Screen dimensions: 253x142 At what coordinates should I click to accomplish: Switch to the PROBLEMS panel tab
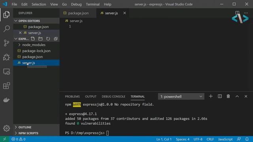(x=72, y=96)
